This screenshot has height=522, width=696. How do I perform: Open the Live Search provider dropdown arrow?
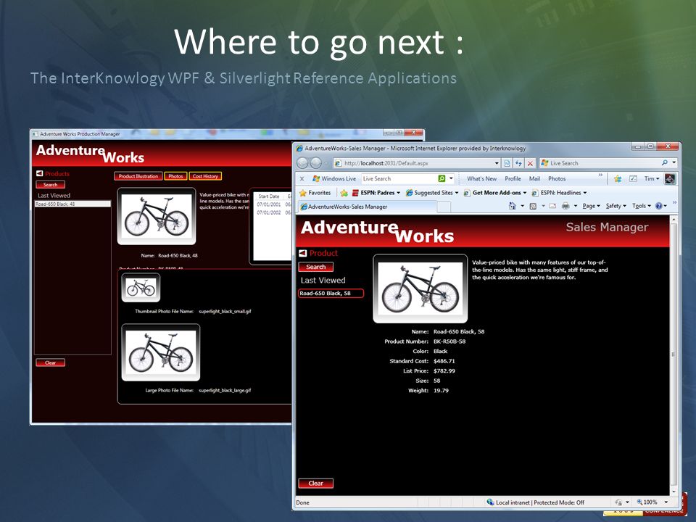[x=674, y=163]
